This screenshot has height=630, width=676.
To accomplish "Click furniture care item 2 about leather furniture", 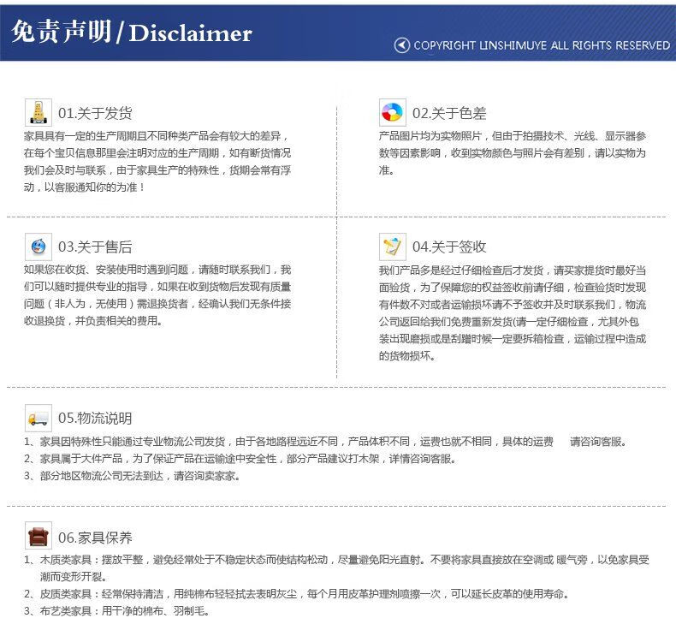I will click(296, 594).
